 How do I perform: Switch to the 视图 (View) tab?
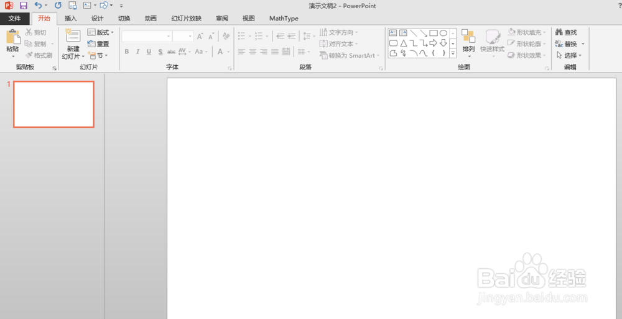click(249, 18)
